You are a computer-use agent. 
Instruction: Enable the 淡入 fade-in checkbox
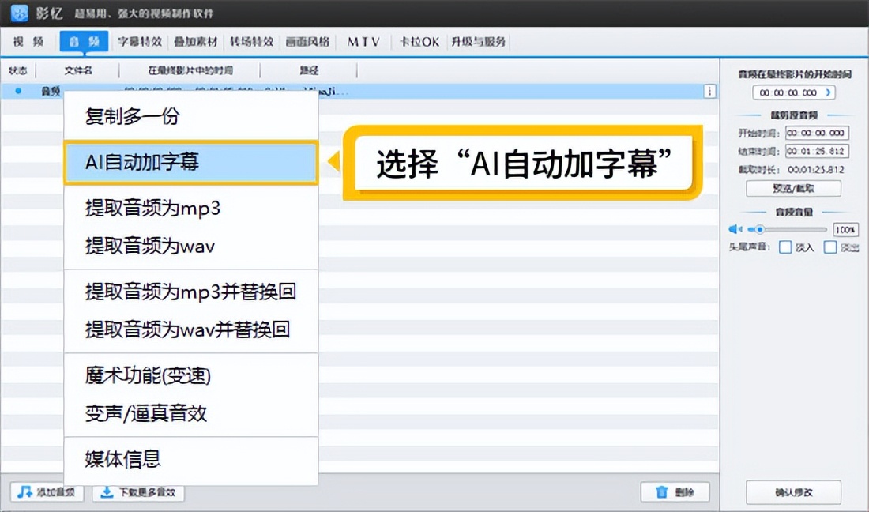tap(786, 247)
